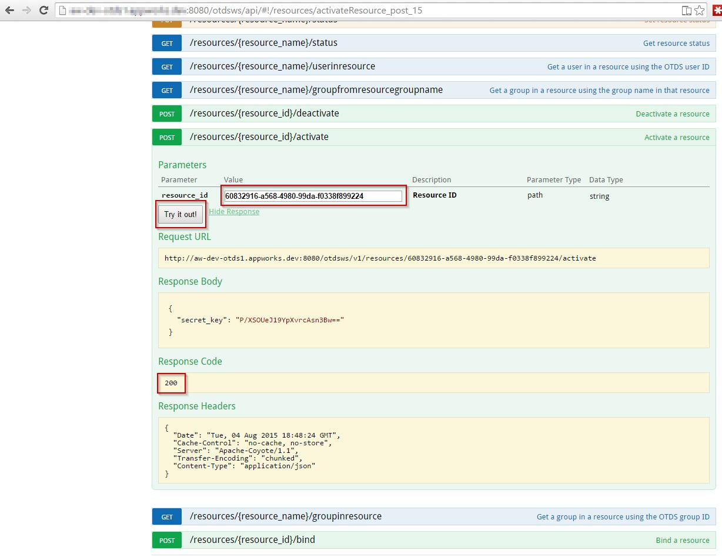Open the red extension icon beside the address bar

[x=717, y=11]
